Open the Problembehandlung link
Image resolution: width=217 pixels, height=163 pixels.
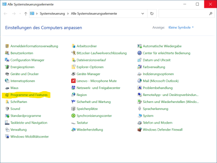click(158, 88)
